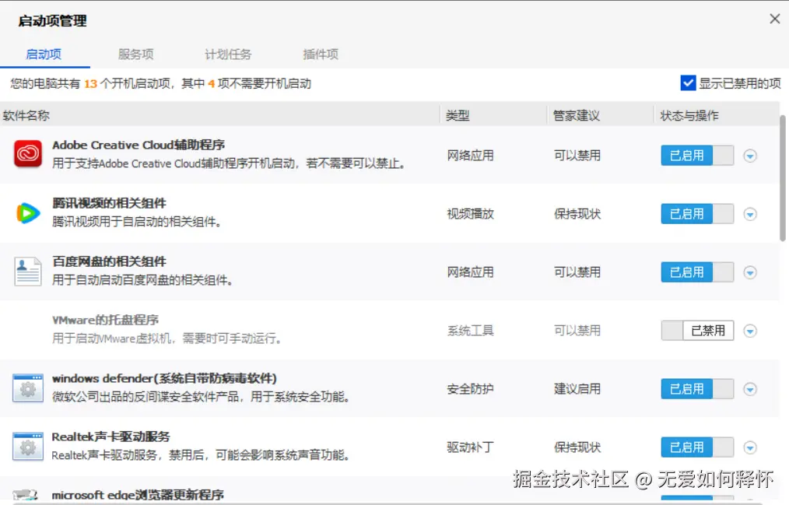Image resolution: width=789 pixels, height=505 pixels.
Task: Close the 启动项管理 window
Action: (x=775, y=19)
